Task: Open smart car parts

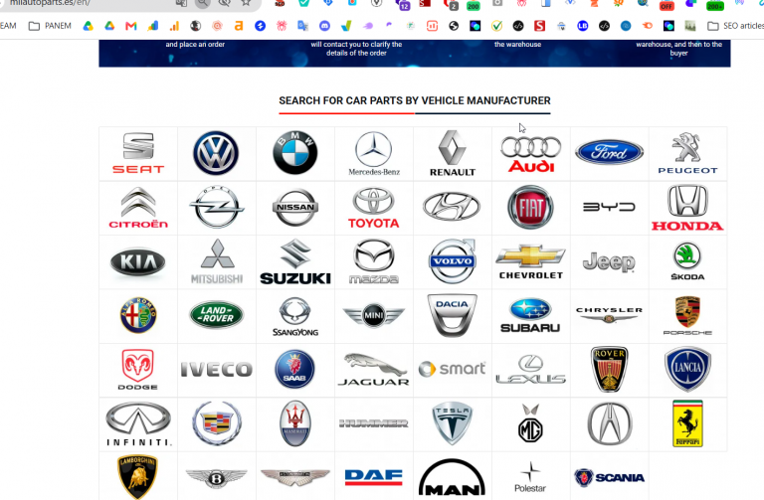Action: [453, 369]
